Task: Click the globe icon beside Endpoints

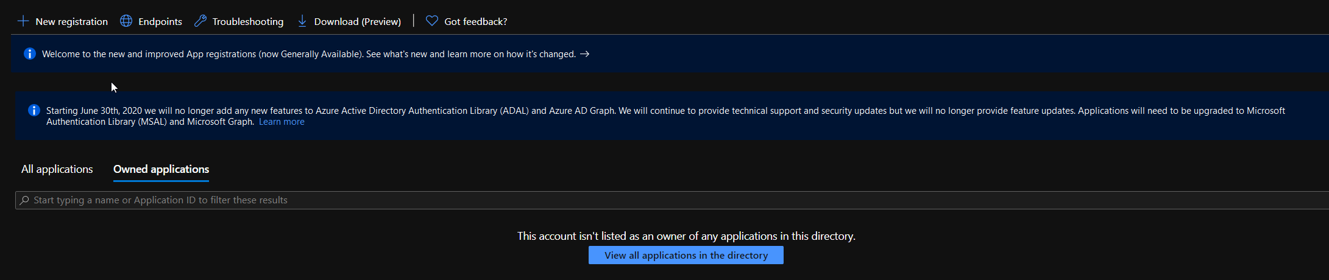Action: tap(126, 21)
